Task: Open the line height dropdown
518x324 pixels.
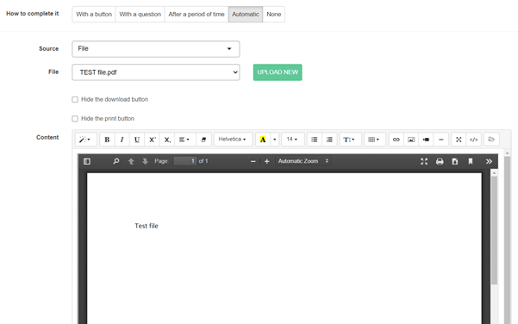Action: 350,140
